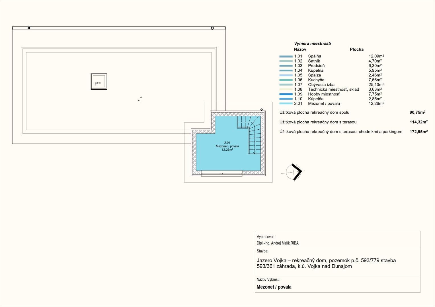
Task: Click the SVETLIK skylight square on roof
Action: [x=99, y=82]
